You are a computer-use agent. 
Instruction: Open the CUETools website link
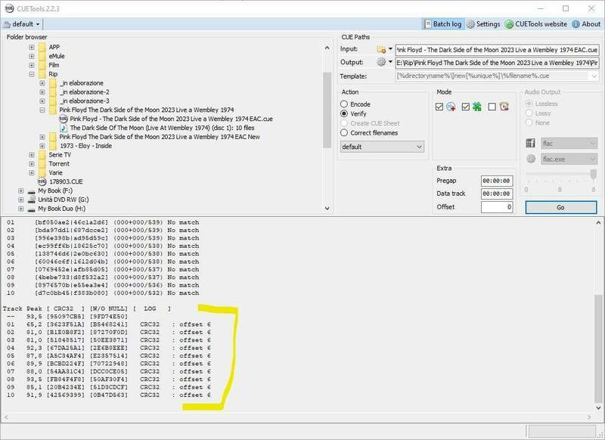coord(536,24)
